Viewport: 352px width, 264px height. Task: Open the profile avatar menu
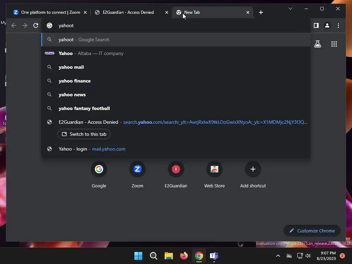[327, 25]
